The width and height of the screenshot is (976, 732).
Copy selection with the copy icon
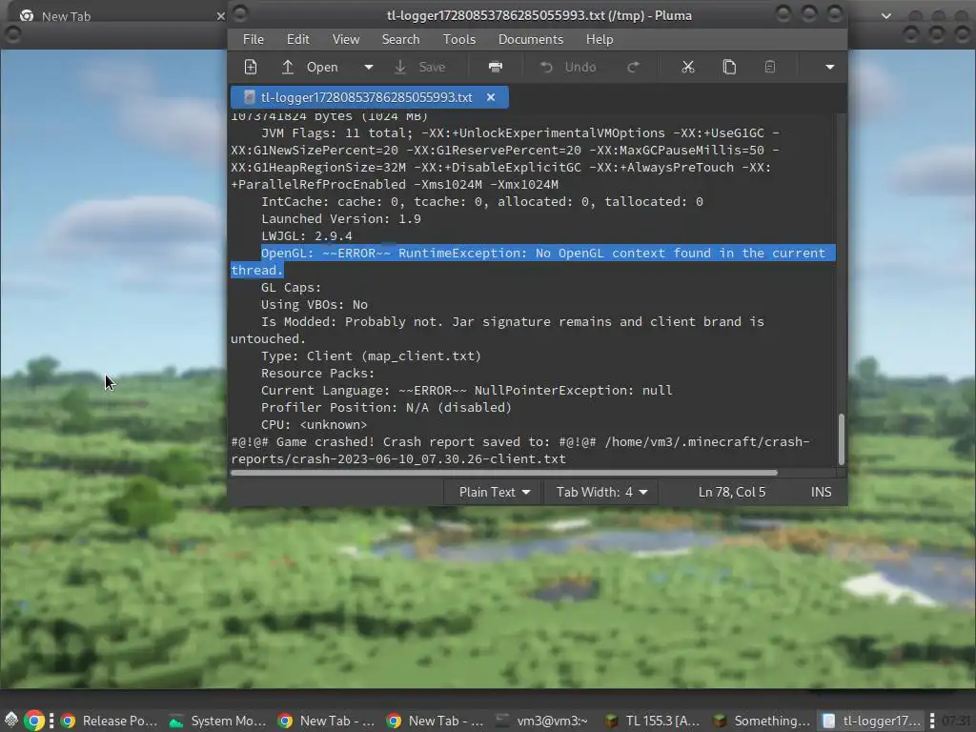(x=729, y=68)
